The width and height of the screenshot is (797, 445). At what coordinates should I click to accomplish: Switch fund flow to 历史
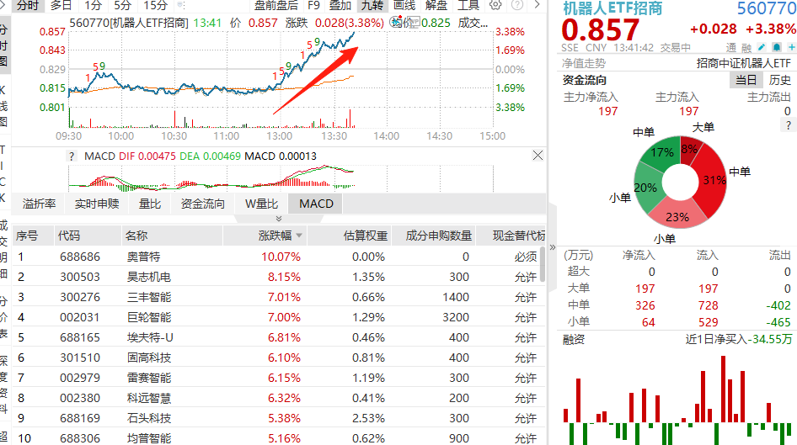[x=779, y=80]
